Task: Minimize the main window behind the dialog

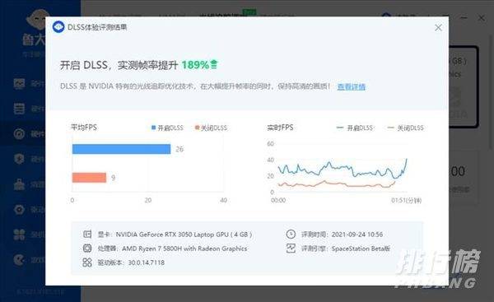Action: [464, 18]
